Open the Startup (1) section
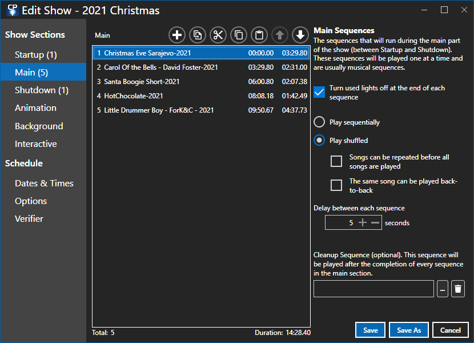474x343 pixels. pos(43,55)
